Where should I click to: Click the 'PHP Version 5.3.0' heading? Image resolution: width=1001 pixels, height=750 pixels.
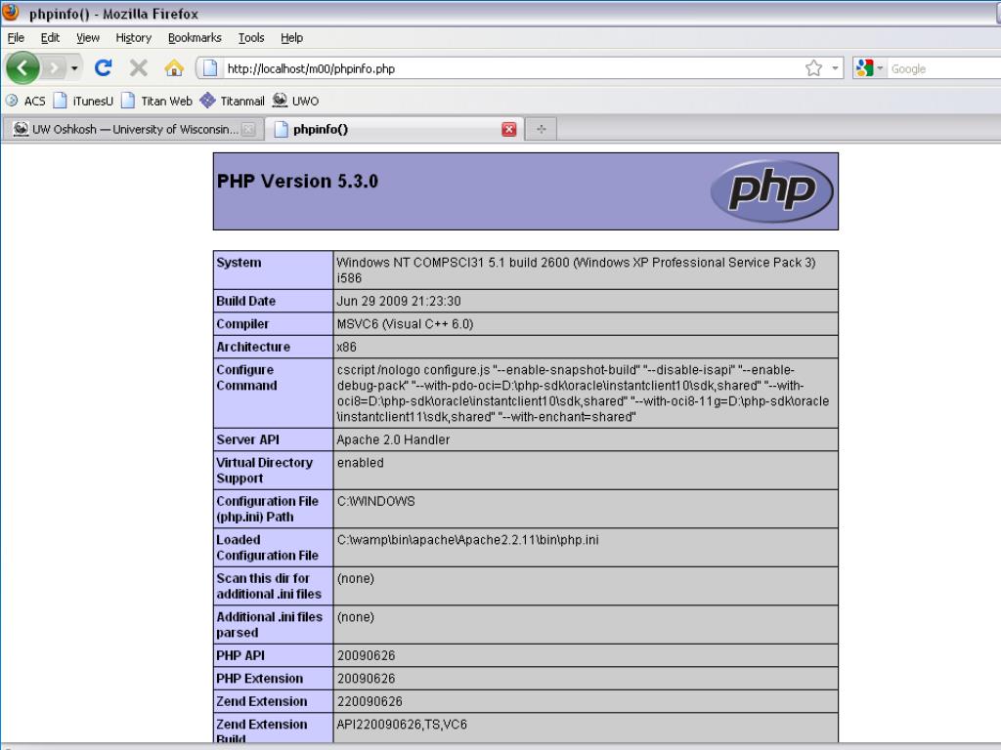[x=297, y=181]
